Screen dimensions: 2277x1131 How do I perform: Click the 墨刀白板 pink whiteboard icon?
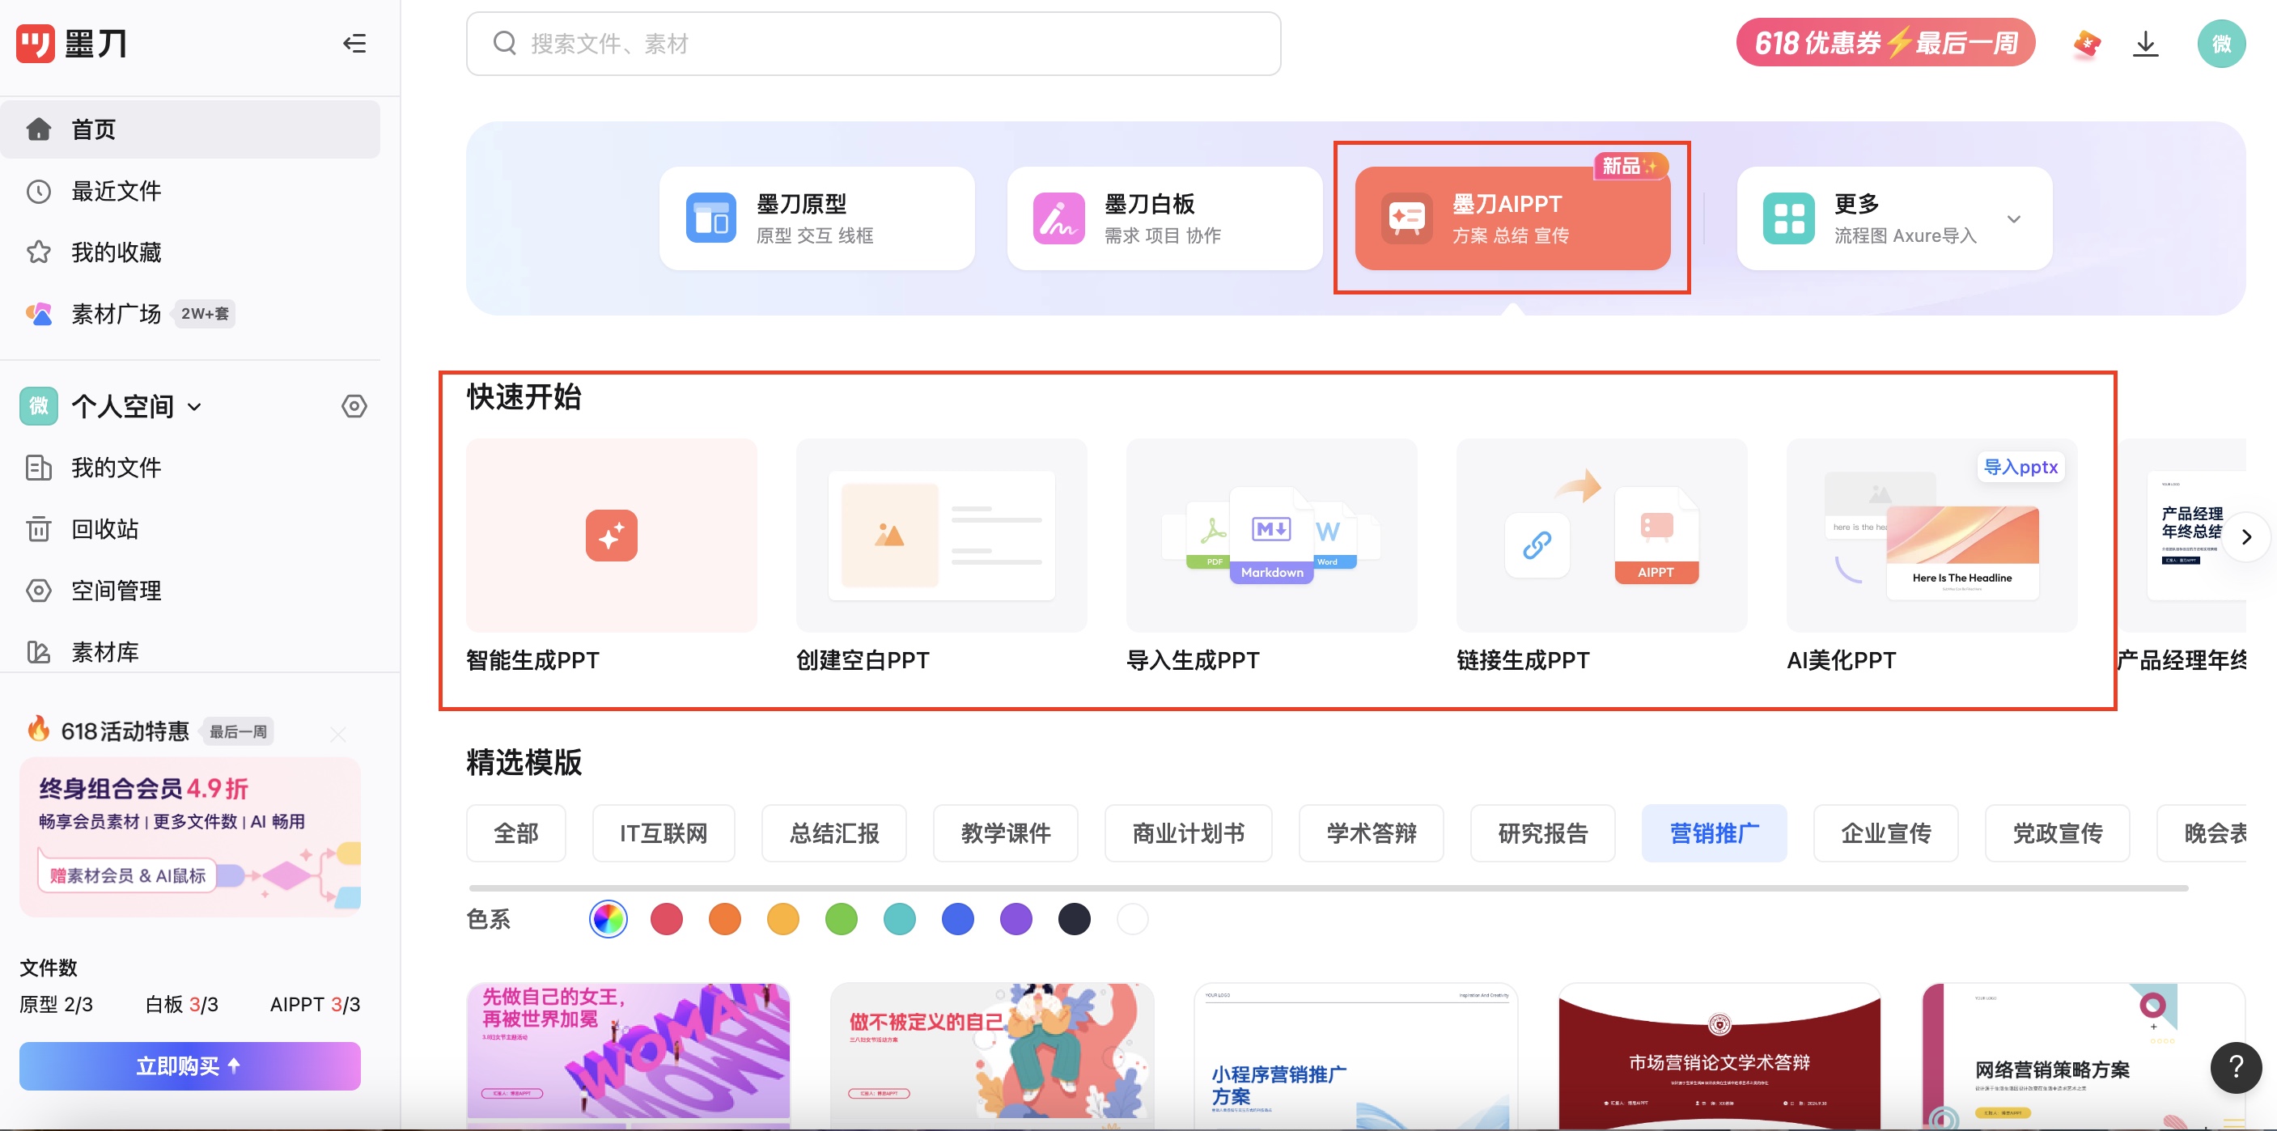(x=1059, y=218)
